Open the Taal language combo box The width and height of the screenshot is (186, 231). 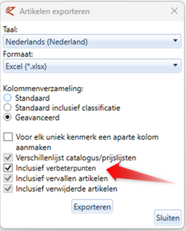[92, 41]
